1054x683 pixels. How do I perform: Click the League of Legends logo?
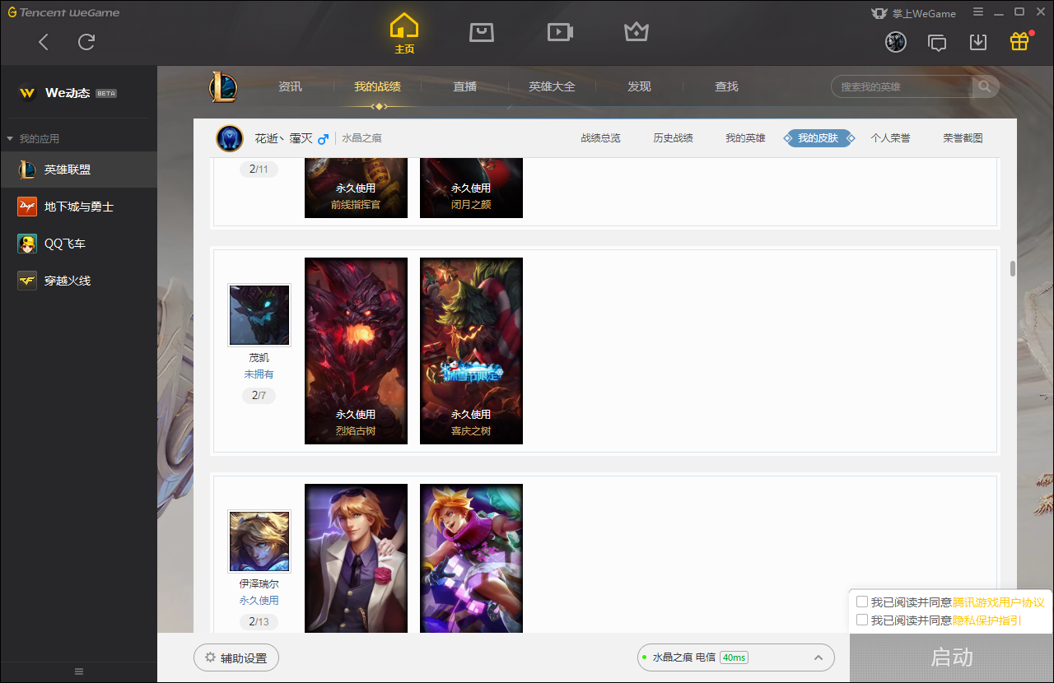point(223,86)
